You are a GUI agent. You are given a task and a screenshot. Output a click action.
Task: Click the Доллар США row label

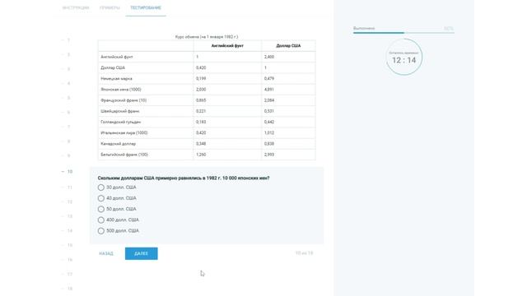click(x=113, y=67)
